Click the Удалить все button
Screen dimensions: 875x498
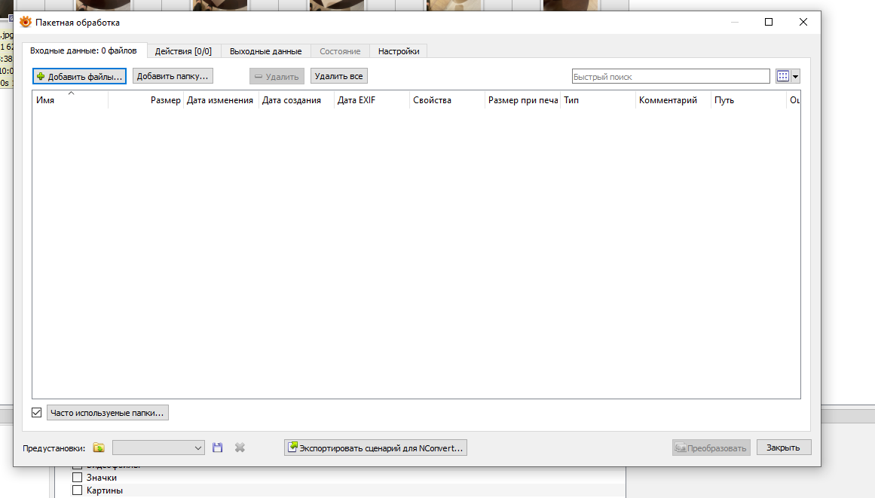[x=338, y=76]
